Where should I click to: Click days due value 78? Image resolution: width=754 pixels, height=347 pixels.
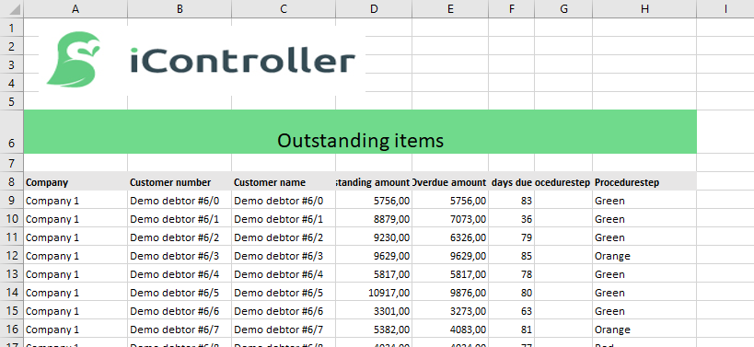coord(511,274)
